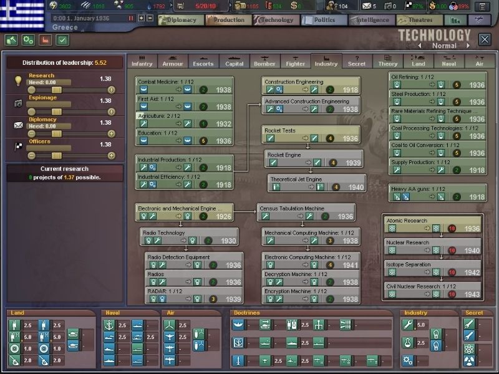Decrease Research leadership with the minus button
The width and height of the screenshot is (499, 374).
tap(32, 90)
